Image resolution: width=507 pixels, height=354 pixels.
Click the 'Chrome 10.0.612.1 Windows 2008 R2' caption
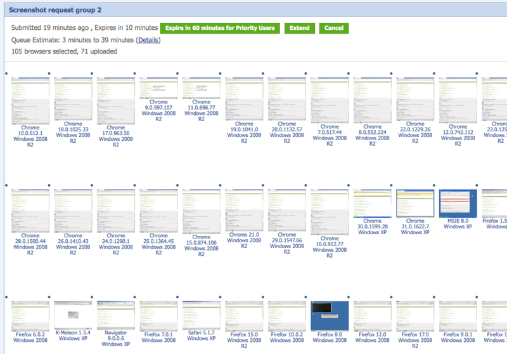point(30,136)
